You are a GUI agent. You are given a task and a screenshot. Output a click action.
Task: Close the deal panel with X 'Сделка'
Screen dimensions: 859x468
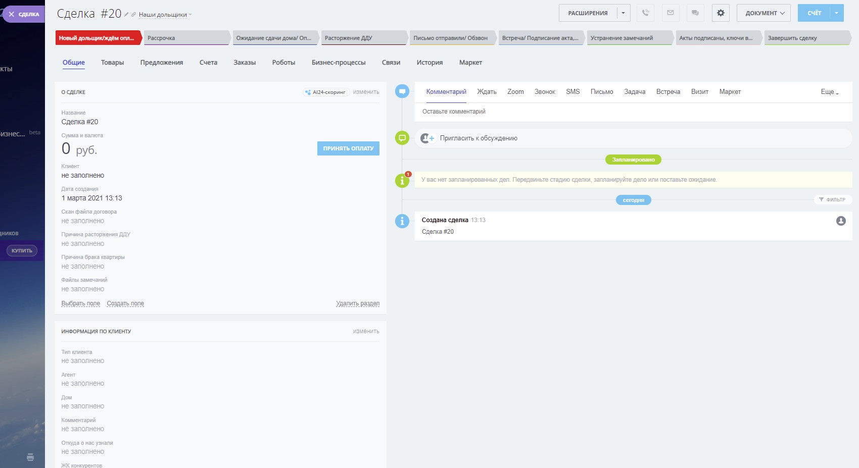tap(23, 14)
